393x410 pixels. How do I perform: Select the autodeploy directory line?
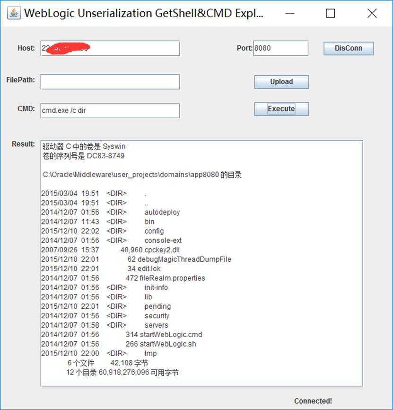[x=111, y=212]
